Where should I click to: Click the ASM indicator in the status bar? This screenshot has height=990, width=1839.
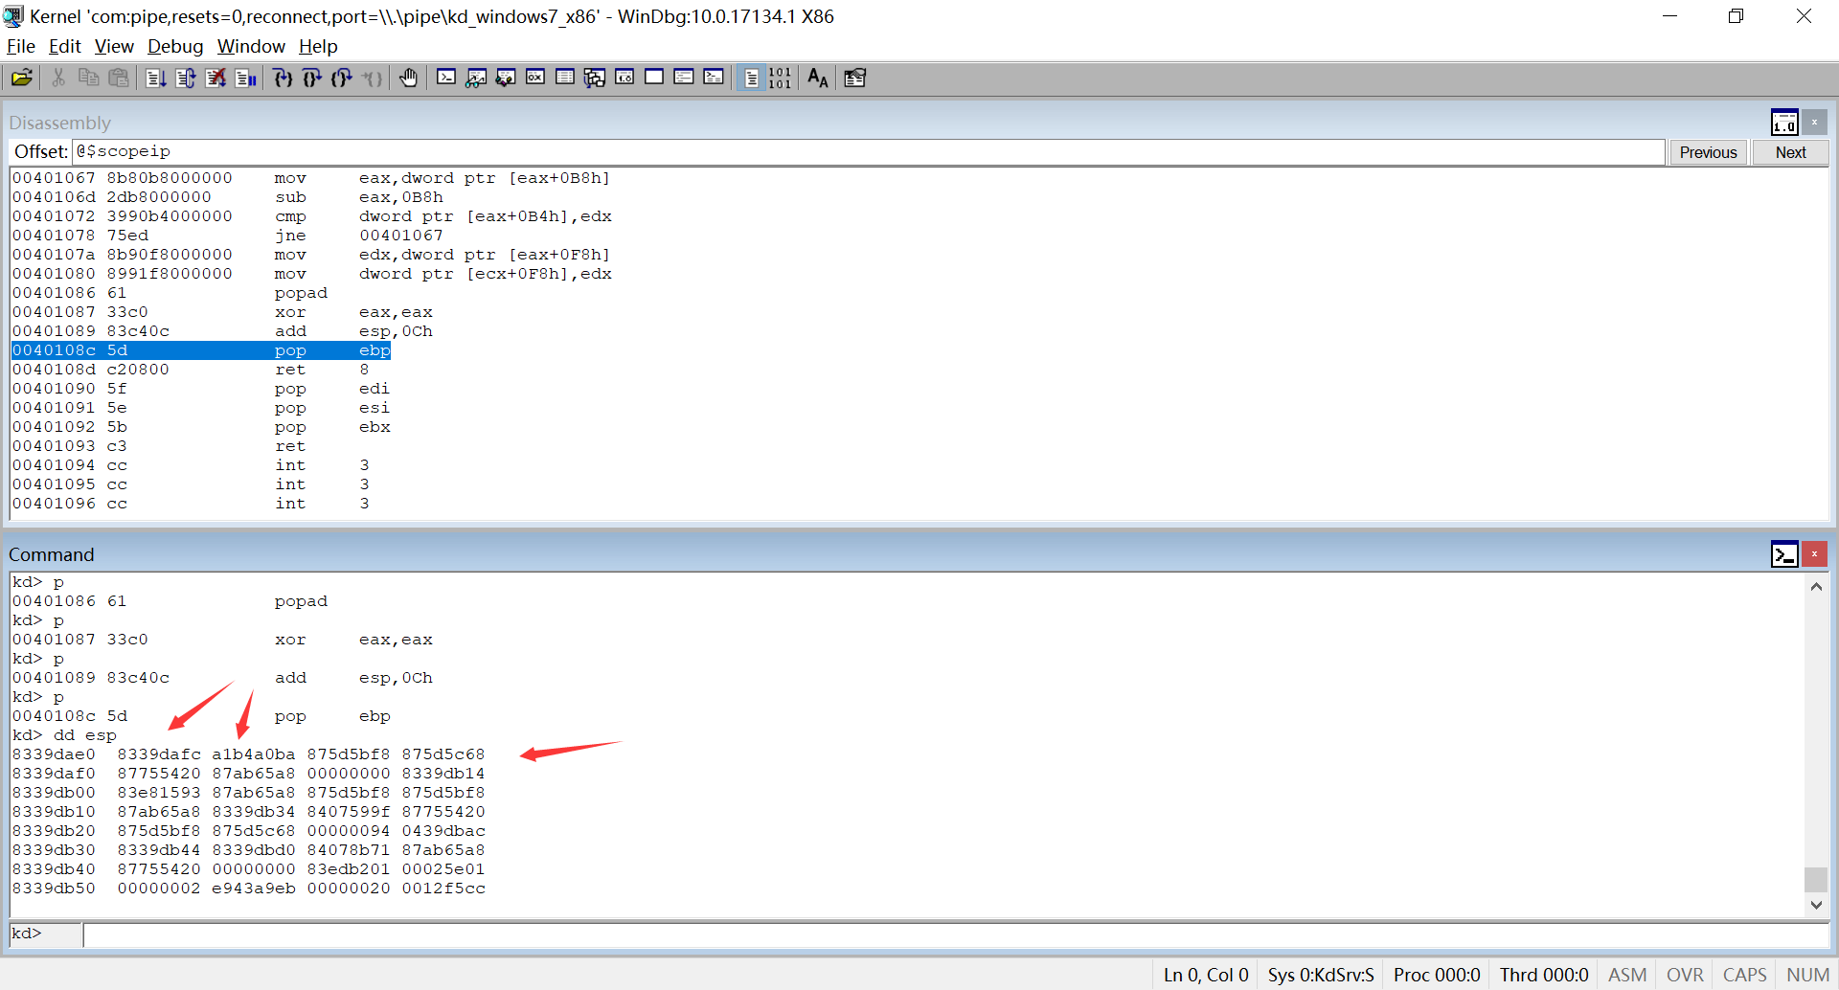1627,975
